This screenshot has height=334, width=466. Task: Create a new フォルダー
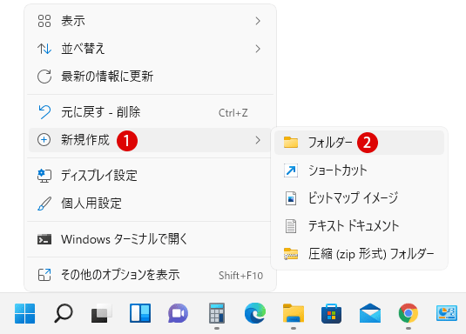click(x=359, y=143)
